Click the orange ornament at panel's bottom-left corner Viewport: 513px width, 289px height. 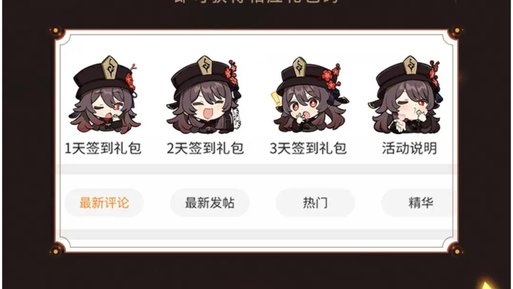(56, 251)
